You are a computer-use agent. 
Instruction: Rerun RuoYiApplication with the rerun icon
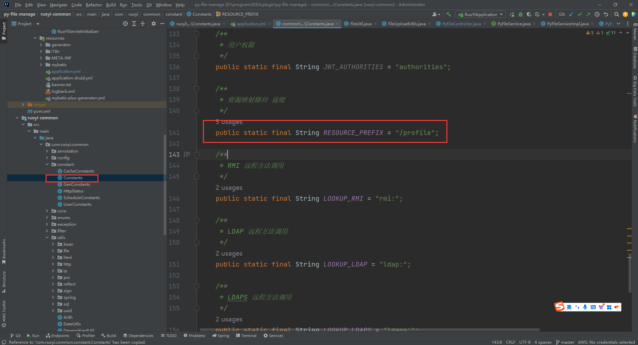click(x=512, y=14)
